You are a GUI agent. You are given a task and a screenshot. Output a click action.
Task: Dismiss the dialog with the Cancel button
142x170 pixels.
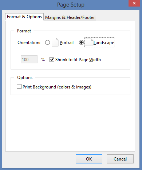tap(120, 159)
